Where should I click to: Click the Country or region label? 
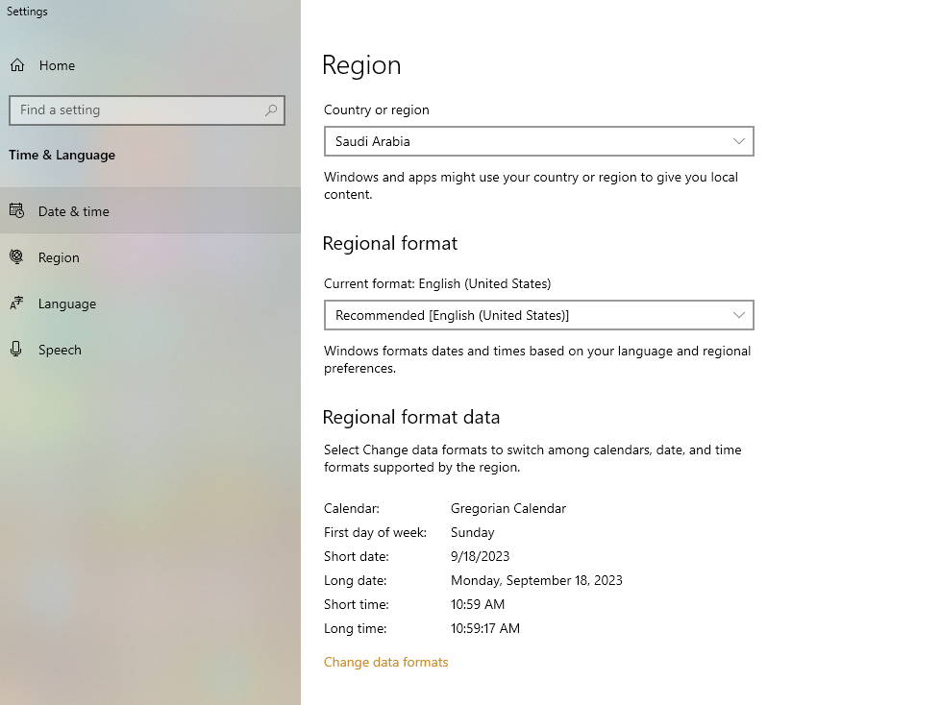376,109
